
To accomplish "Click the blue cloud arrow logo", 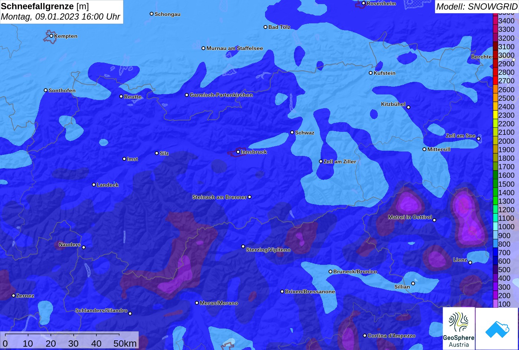I will [497, 329].
